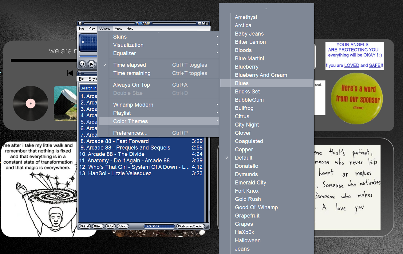Expand the Winamp Modern submenu
Viewport: 403px width, 254px height.
(x=159, y=105)
